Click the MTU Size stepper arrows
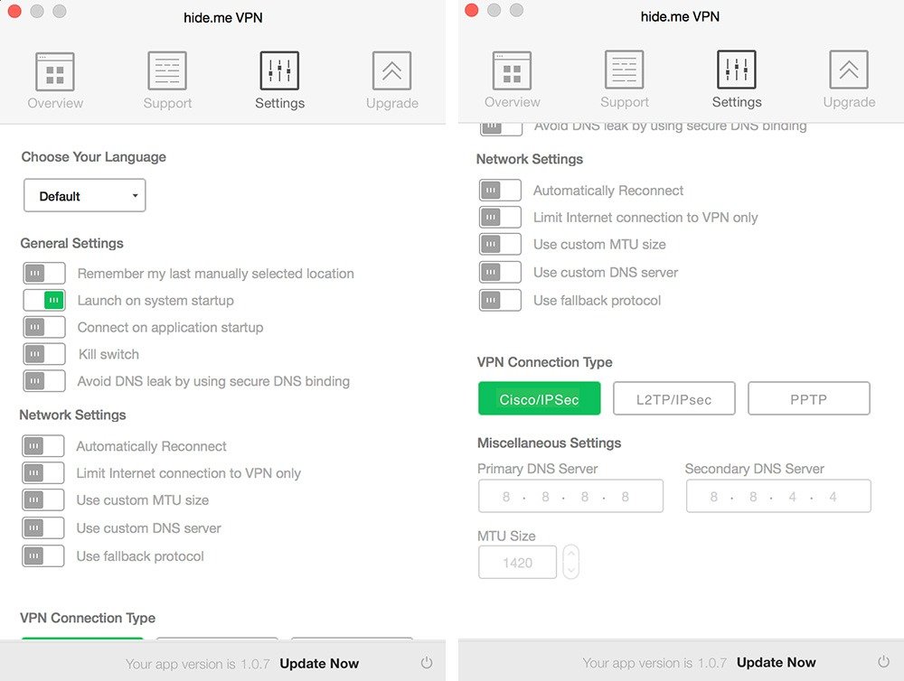 click(570, 562)
